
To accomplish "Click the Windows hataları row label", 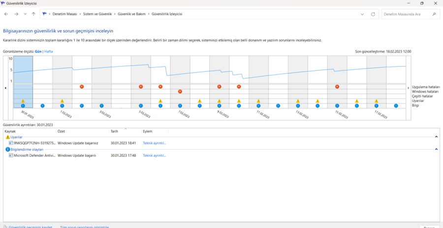I will (x=425, y=92).
